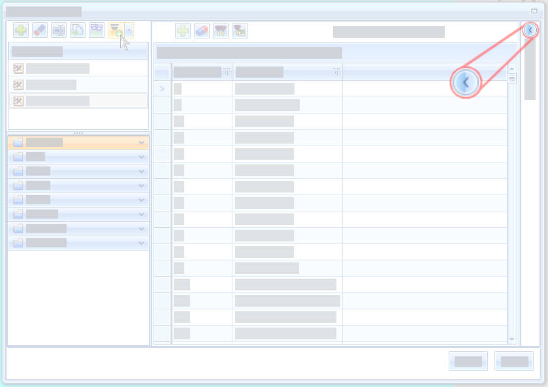Click the round collapse arrow at top right
The height and width of the screenshot is (387, 548).
(530, 30)
